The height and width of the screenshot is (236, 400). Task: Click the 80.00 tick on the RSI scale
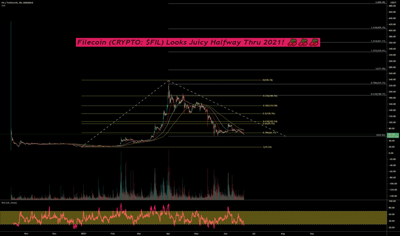tap(392, 208)
